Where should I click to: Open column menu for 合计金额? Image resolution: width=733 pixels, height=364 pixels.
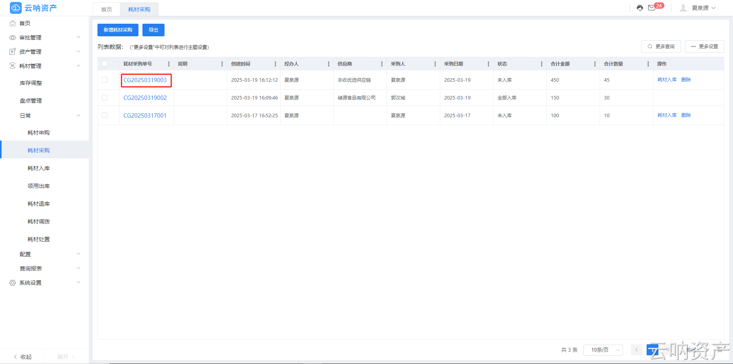click(x=595, y=64)
